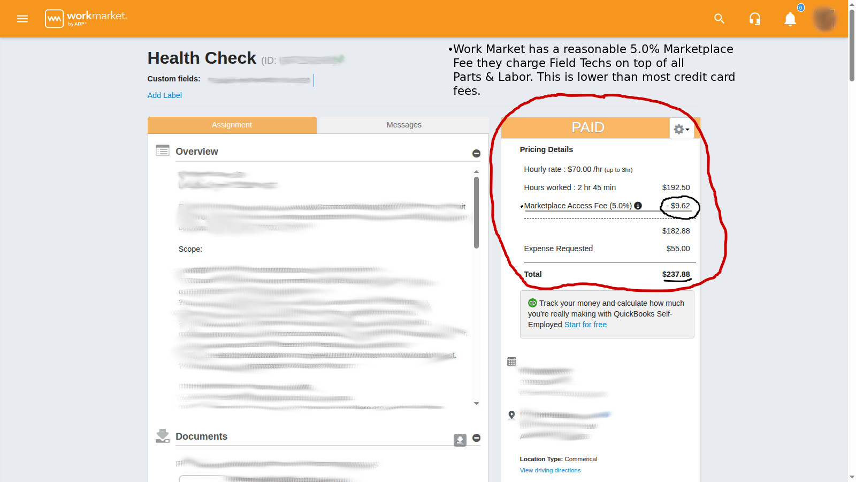Image resolution: width=856 pixels, height=482 pixels.
Task: Click the Overview panel scrollbar thumb
Action: [x=476, y=213]
